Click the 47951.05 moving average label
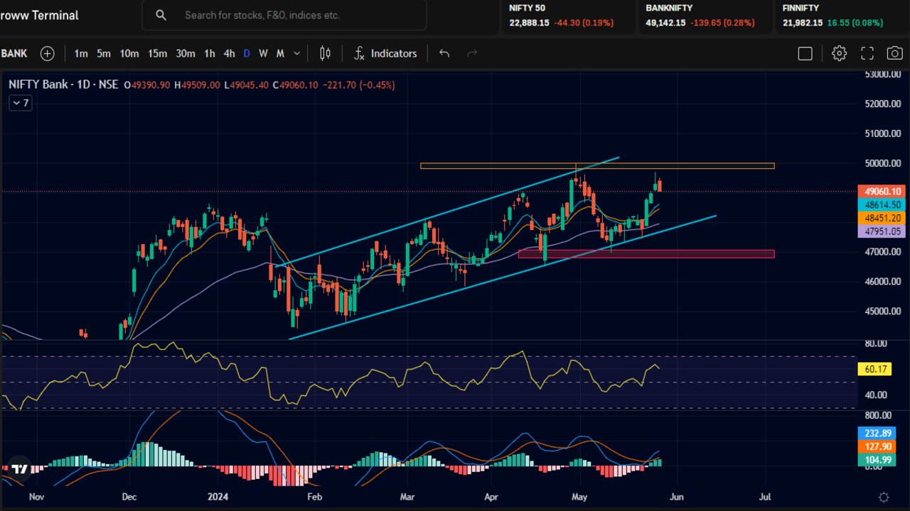Viewport: 910px width, 511px height. point(882,231)
